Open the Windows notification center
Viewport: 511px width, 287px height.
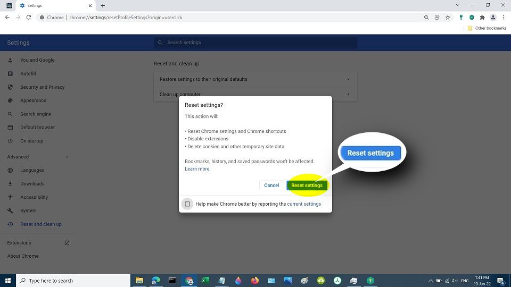coord(501,281)
